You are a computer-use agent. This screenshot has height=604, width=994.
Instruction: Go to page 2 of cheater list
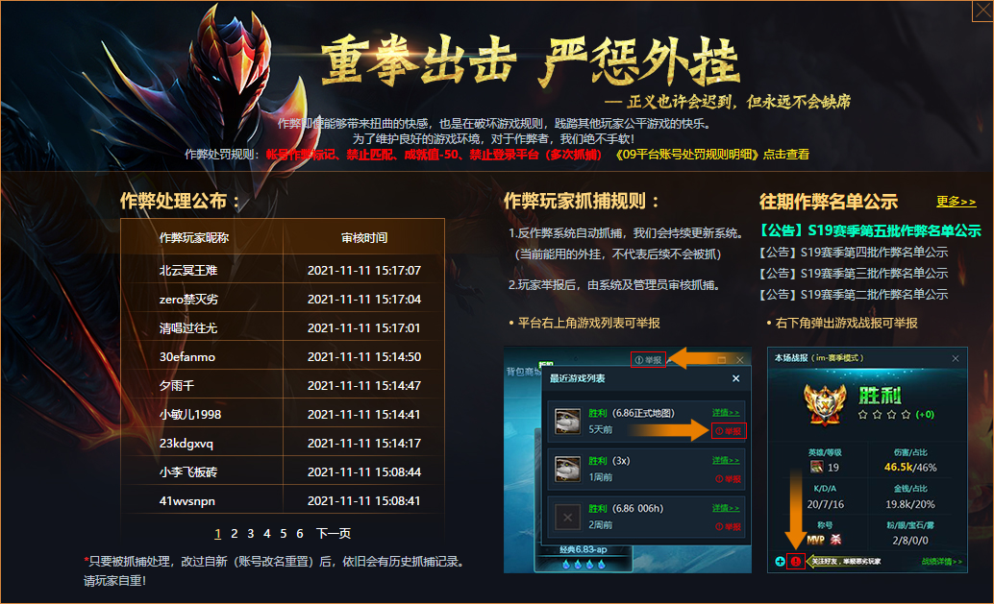234,533
